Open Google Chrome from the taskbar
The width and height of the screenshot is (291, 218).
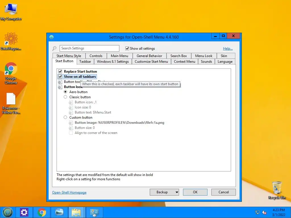click(42, 212)
